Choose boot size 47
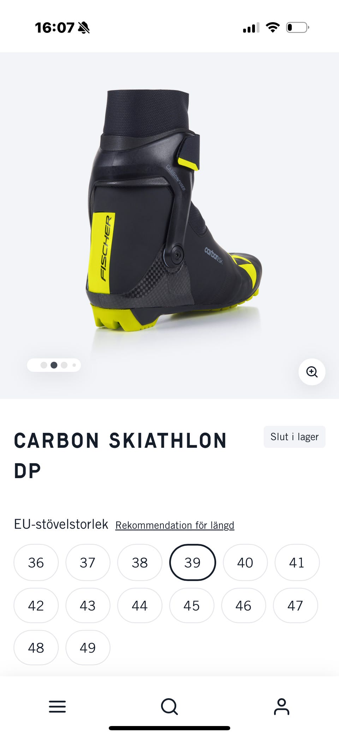Screen dimensions: 339x737 [296, 606]
